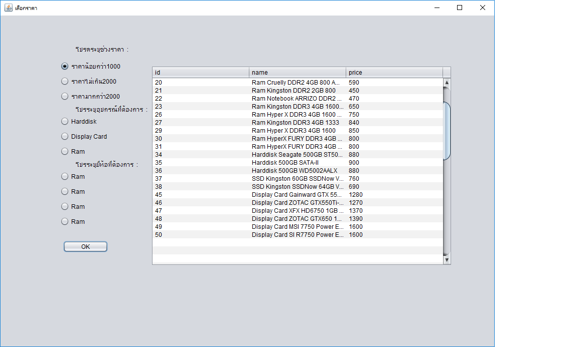Click id cell 20 in the table

[201, 83]
